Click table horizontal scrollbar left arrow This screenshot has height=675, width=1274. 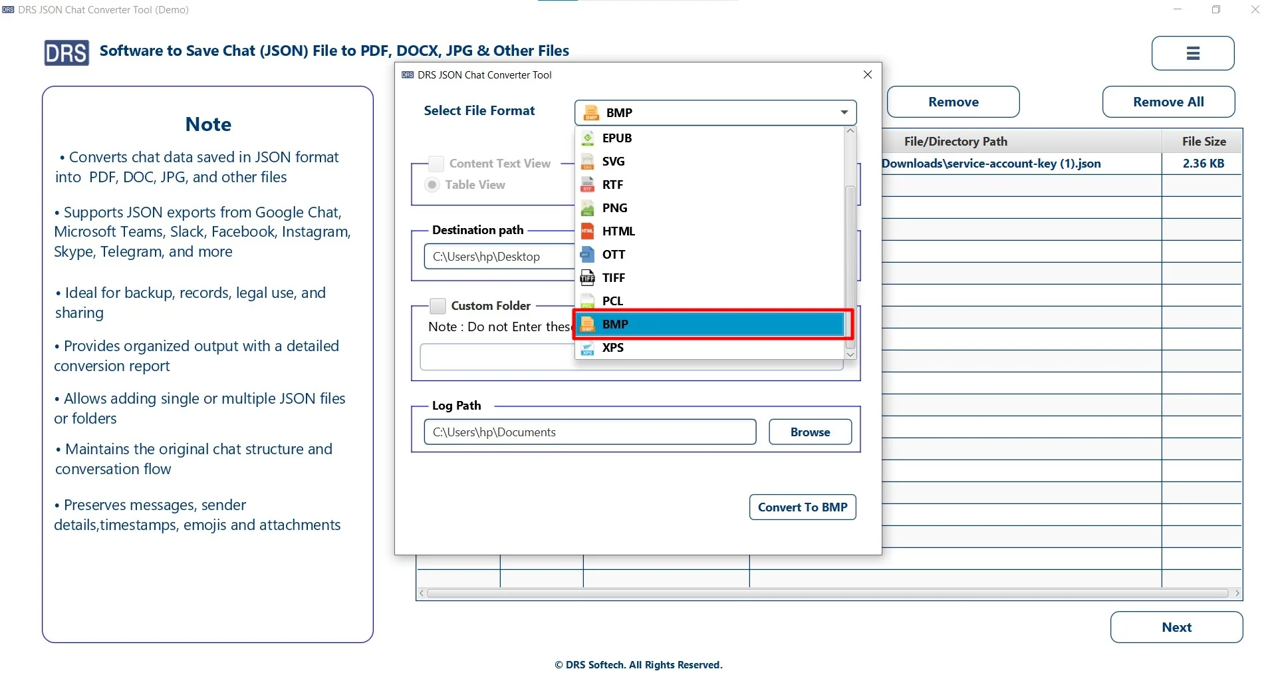[x=422, y=593]
